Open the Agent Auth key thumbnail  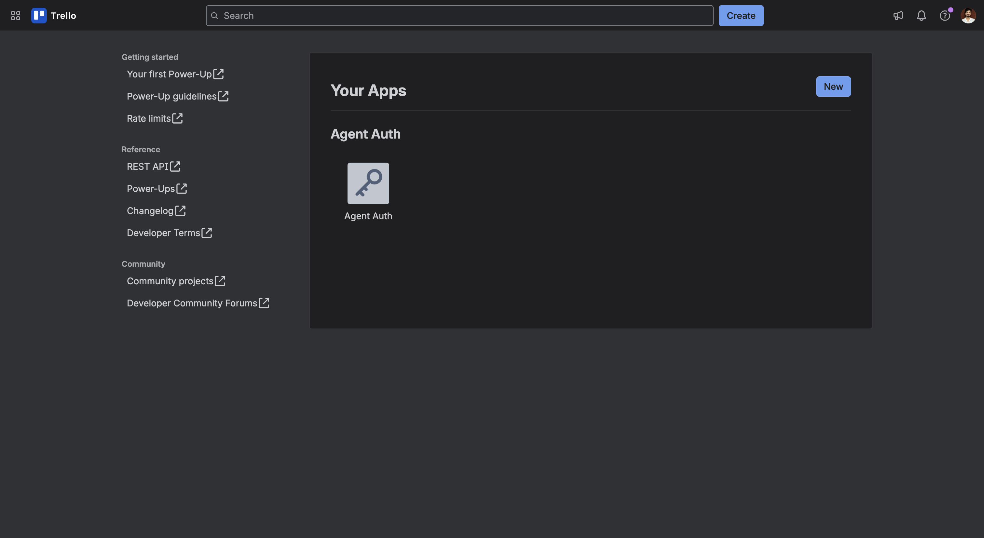click(x=368, y=183)
